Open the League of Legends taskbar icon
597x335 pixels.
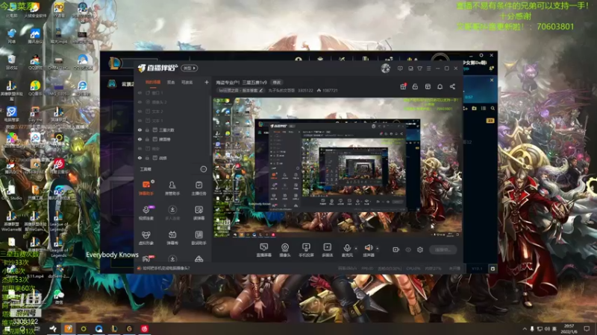(x=114, y=328)
